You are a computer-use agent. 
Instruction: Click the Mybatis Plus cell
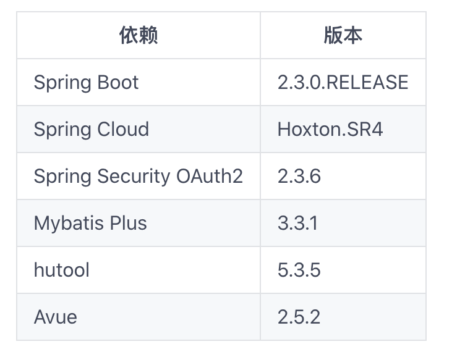point(139,223)
